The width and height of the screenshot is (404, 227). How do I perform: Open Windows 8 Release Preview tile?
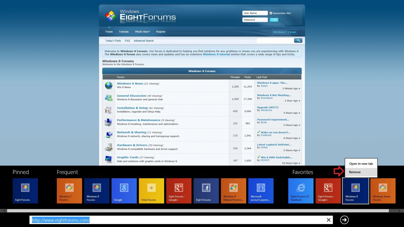(x=233, y=191)
